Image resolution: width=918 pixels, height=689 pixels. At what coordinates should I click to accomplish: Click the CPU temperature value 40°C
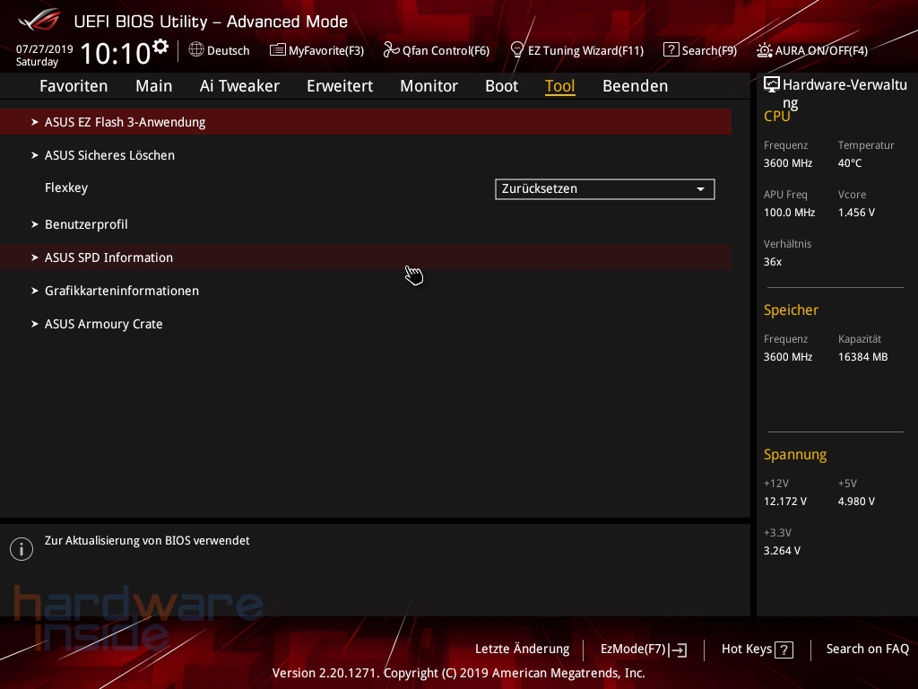coord(850,163)
